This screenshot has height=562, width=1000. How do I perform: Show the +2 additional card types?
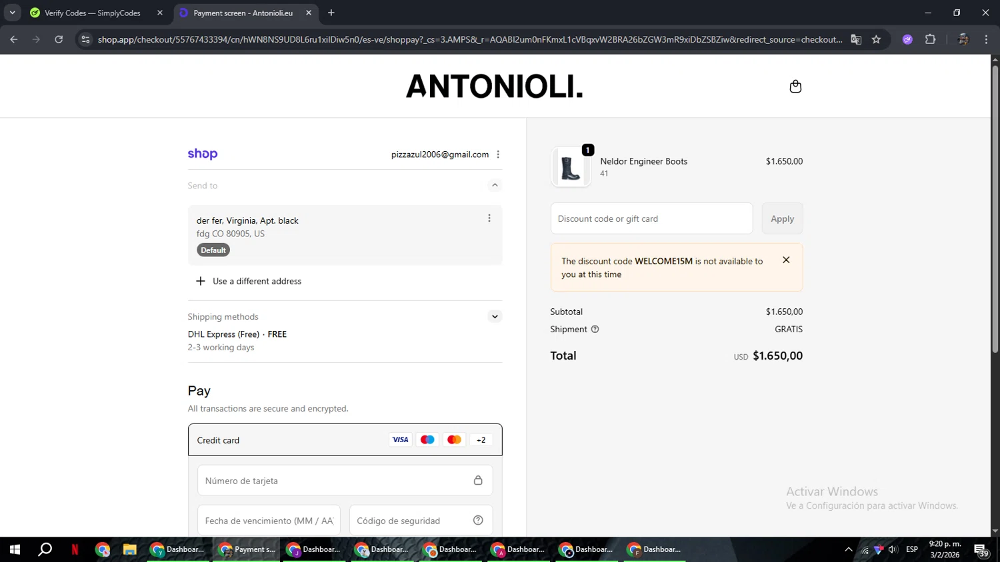(481, 439)
